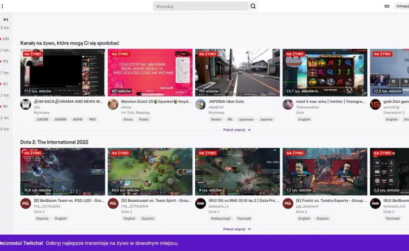Image resolution: width=409 pixels, height=251 pixels.
Task: Open the three-dot more options menu
Action: (2, 6)
